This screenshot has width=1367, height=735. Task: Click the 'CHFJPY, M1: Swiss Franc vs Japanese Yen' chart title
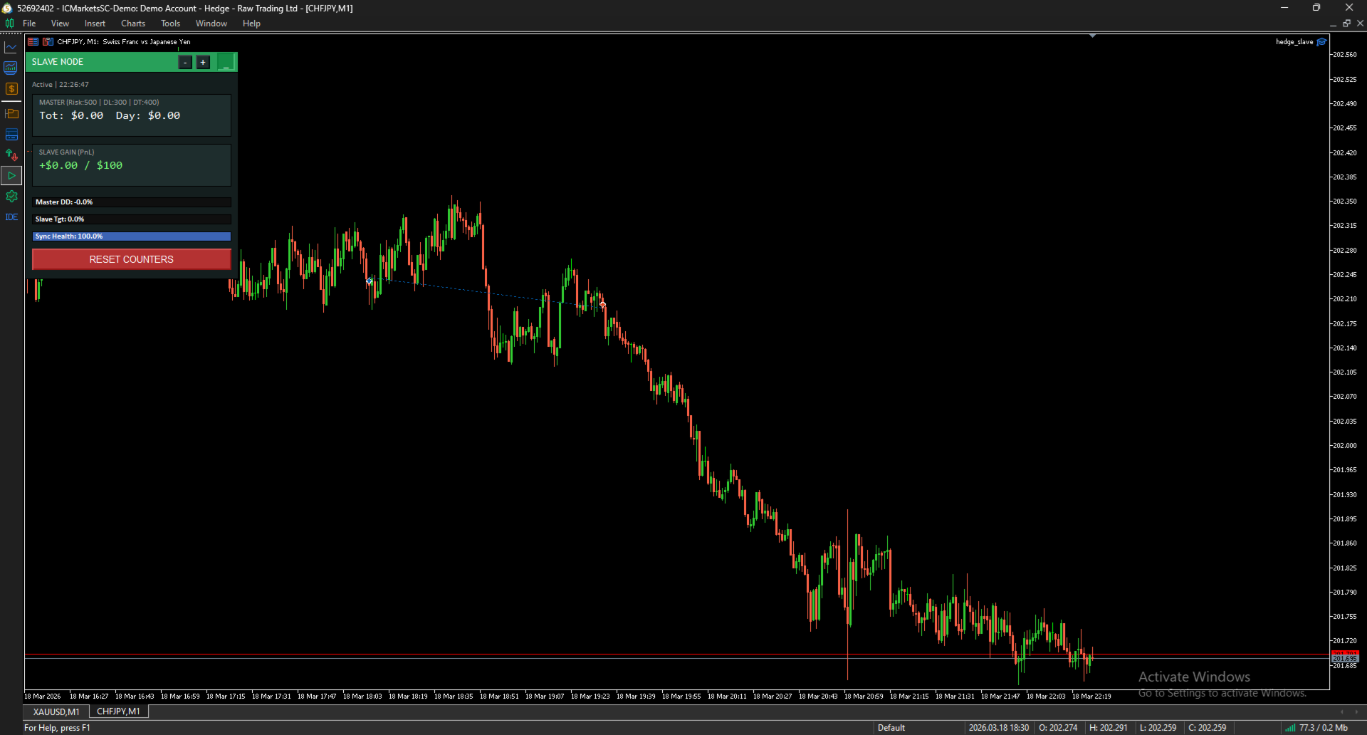click(124, 42)
